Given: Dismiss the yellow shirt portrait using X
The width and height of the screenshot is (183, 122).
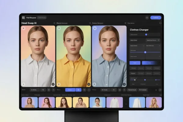Looking at the screenshot, I should pos(59,28).
